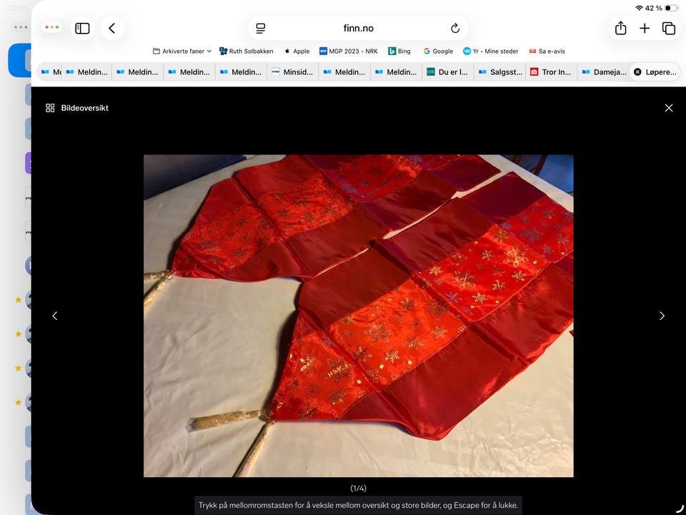Tap the battery indicator in status bar

click(x=670, y=8)
